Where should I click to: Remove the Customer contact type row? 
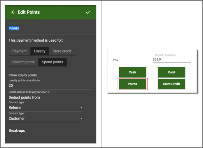click(88, 119)
